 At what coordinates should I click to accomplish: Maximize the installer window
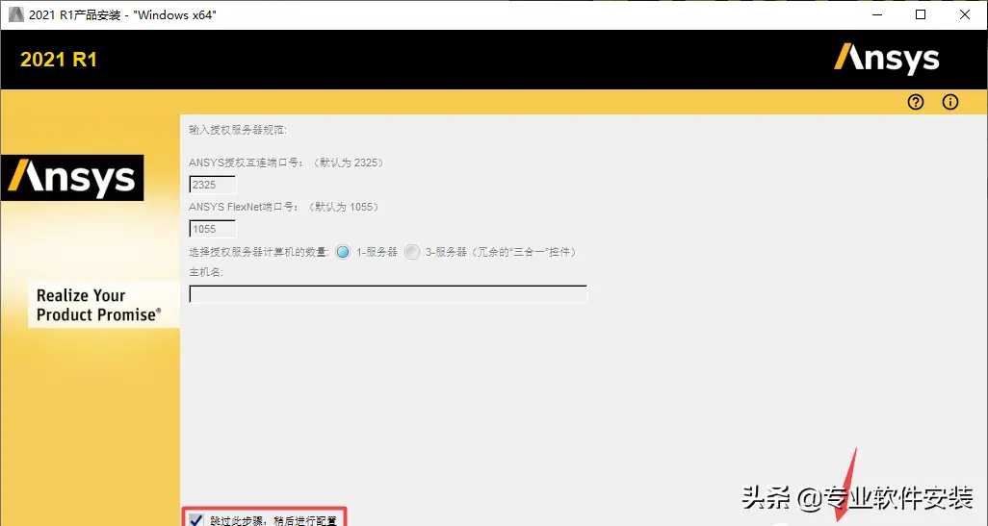click(921, 14)
